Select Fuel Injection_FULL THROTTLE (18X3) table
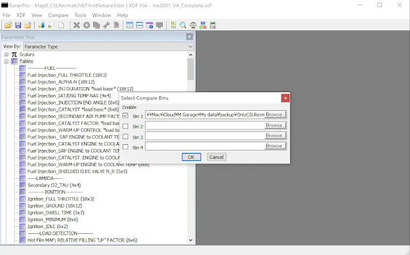The image size is (410, 255). point(67,75)
